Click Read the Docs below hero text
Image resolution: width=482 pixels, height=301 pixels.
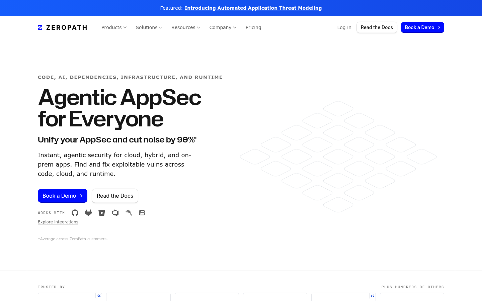tap(115, 196)
